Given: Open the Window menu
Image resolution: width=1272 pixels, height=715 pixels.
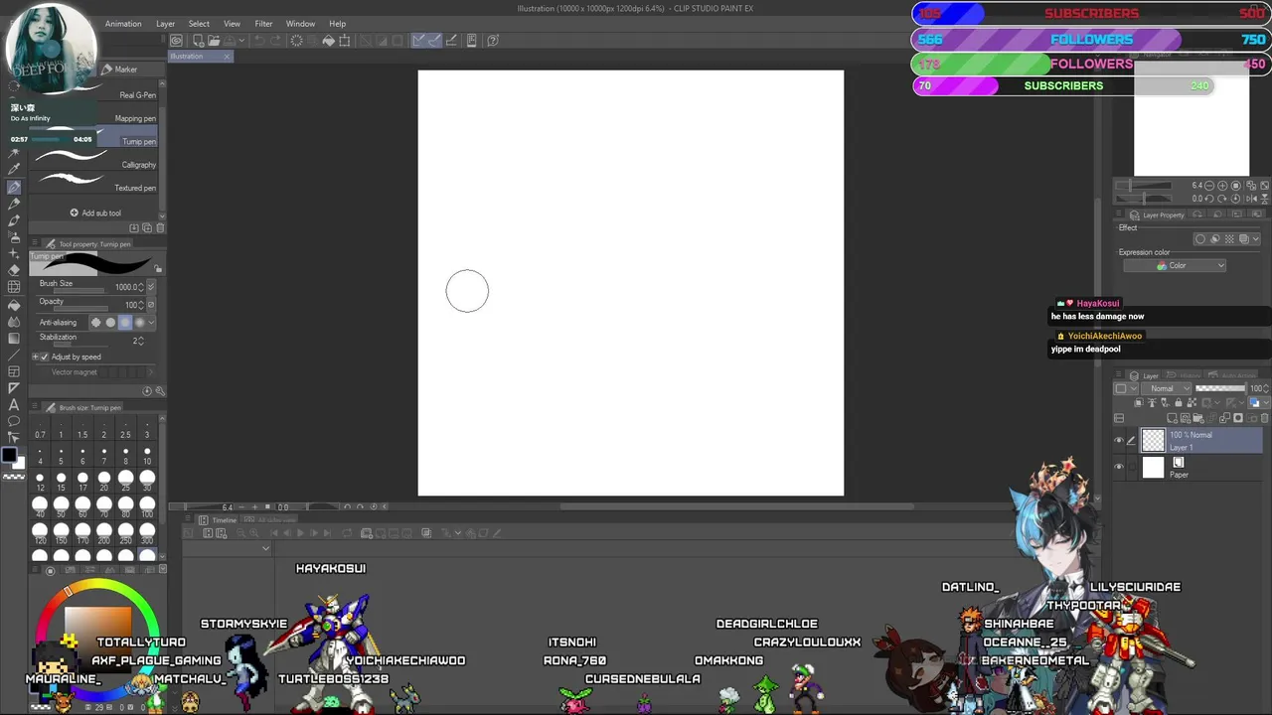Looking at the screenshot, I should [300, 24].
